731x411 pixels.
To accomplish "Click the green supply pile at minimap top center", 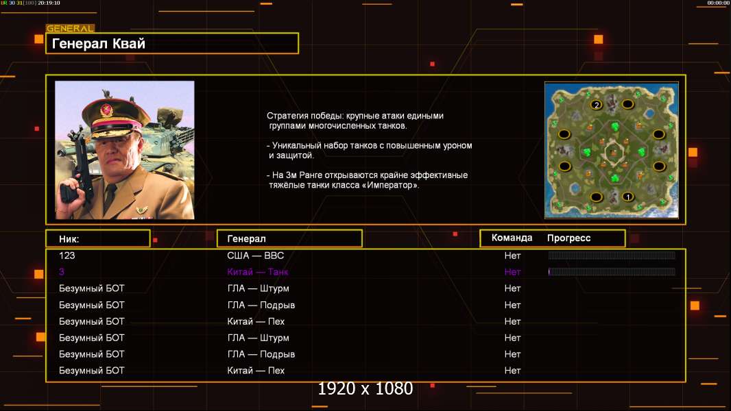I will click(x=614, y=127).
